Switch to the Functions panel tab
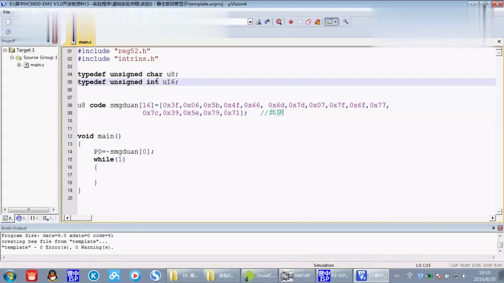The height and width of the screenshot is (283, 504). pos(35,218)
